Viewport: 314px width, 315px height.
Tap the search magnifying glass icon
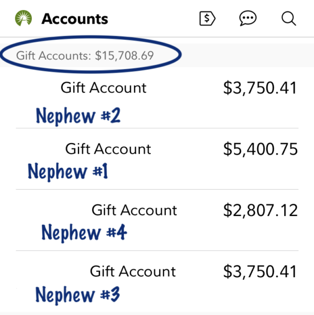click(288, 19)
